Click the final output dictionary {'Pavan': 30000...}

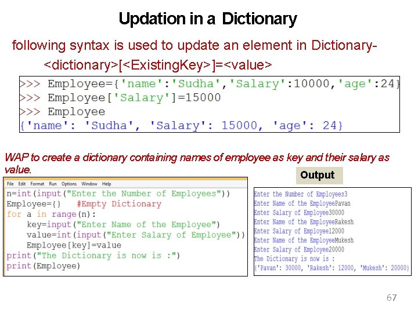click(x=331, y=268)
